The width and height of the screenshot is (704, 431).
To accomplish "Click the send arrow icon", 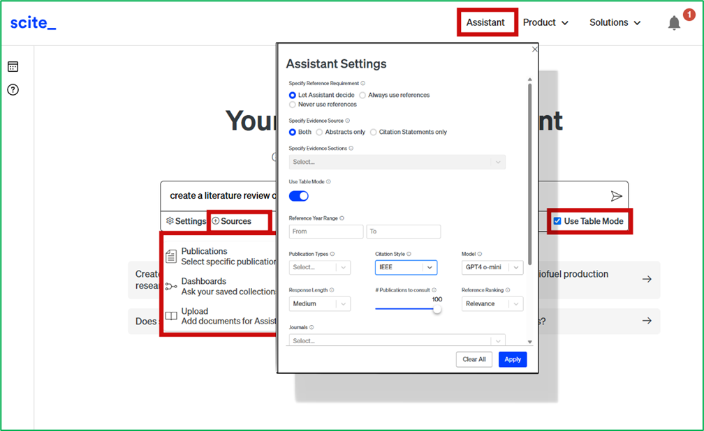I will coord(616,196).
